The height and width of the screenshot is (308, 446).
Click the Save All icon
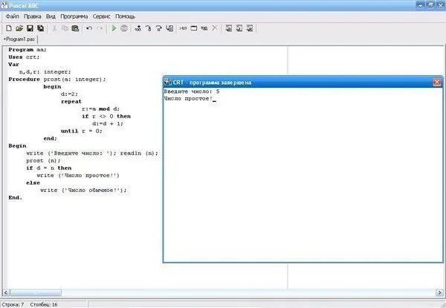click(41, 28)
